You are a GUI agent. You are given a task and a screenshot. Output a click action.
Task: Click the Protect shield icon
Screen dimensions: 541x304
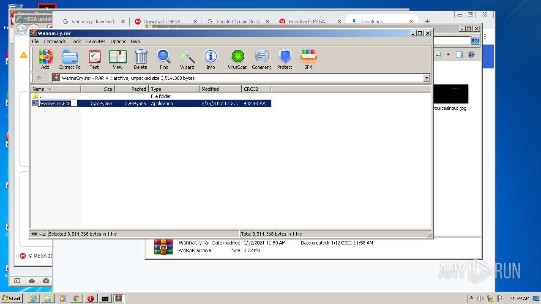click(x=285, y=60)
